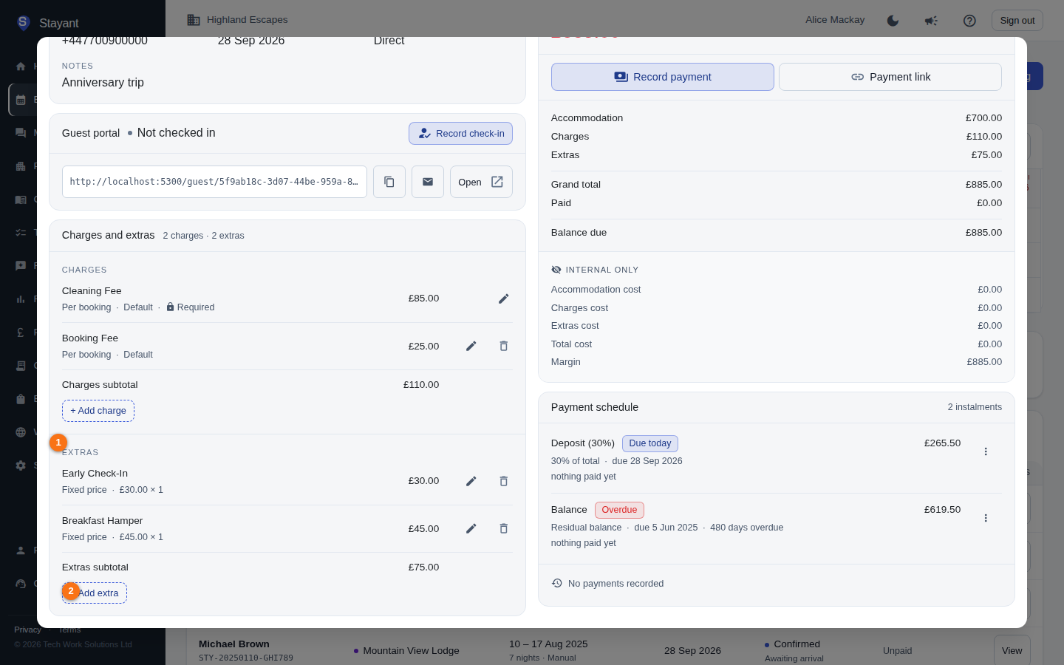The image size is (1064, 665).
Task: Open the guest portal in new tab
Action: [x=481, y=182]
